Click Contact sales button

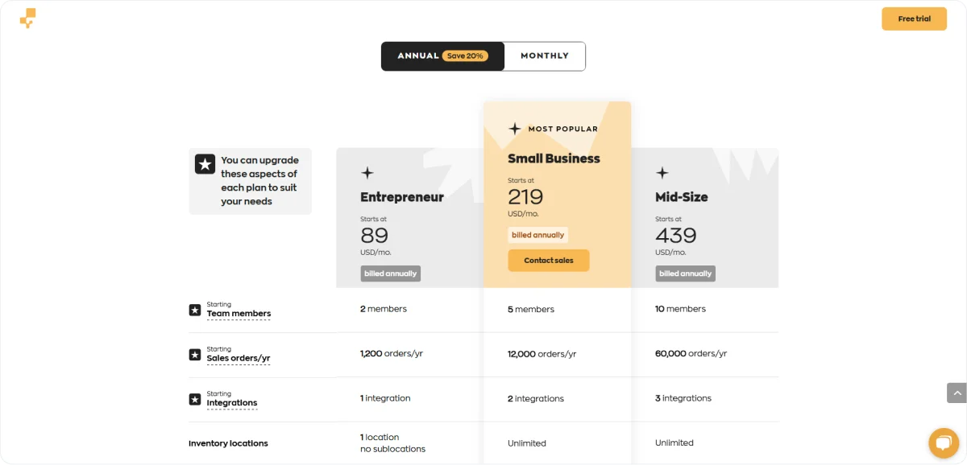tap(549, 261)
